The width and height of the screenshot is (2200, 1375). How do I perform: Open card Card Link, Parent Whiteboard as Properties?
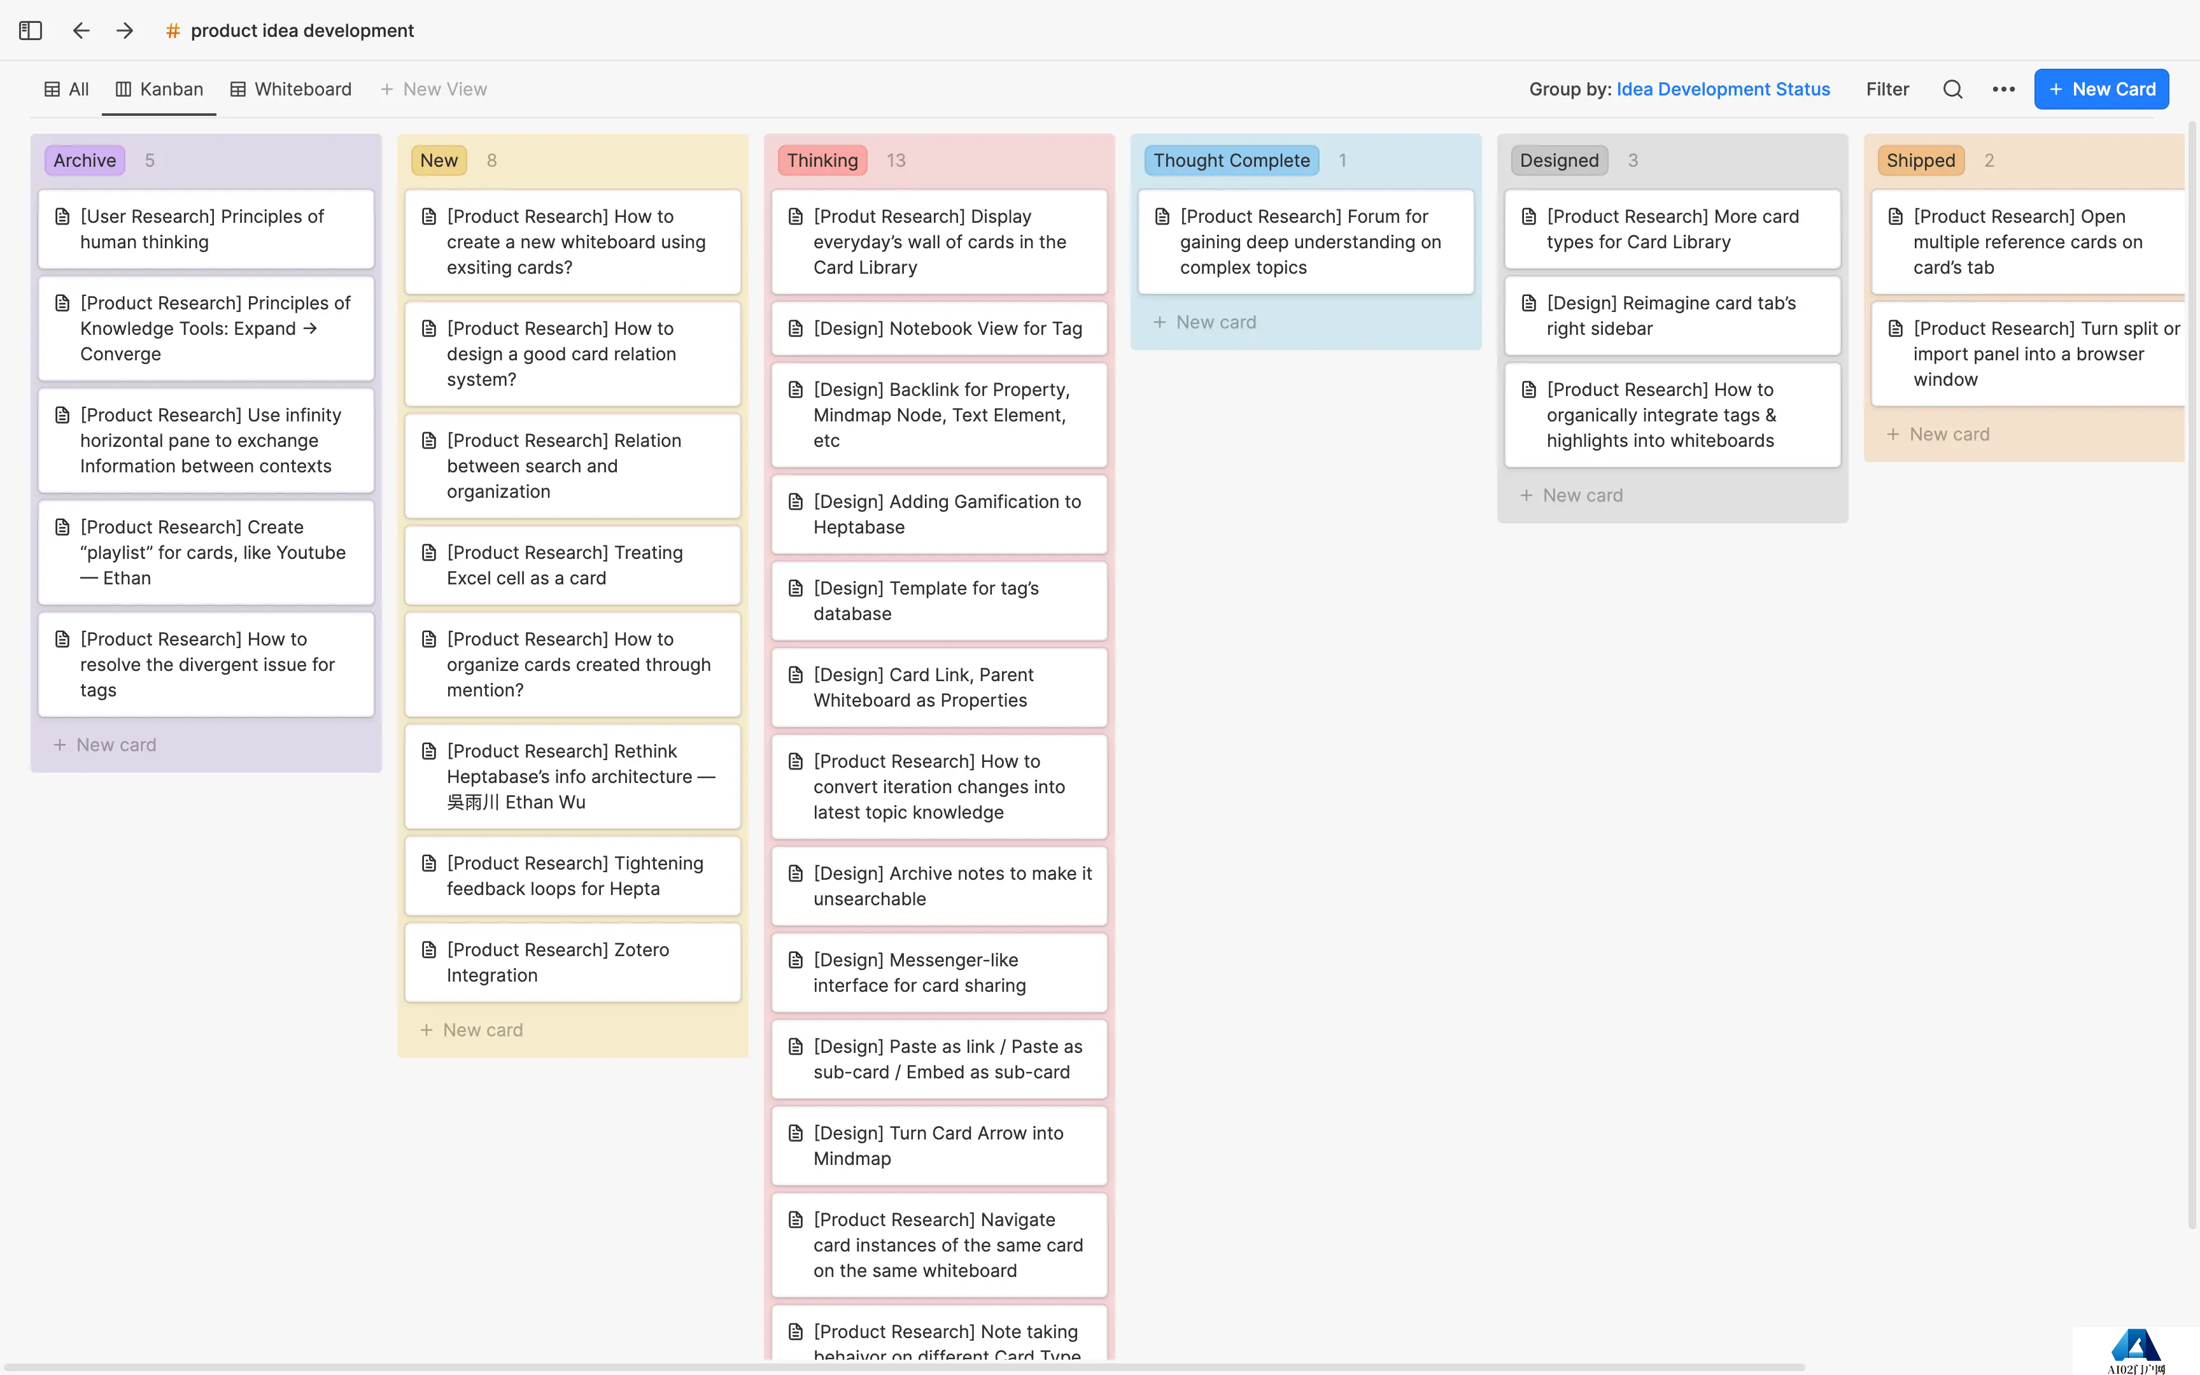[939, 687]
